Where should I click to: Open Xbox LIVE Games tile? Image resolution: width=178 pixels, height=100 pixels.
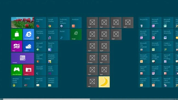point(17,70)
